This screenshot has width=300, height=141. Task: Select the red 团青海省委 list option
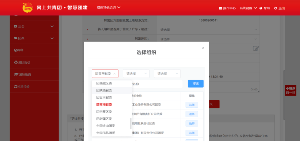[112, 104]
